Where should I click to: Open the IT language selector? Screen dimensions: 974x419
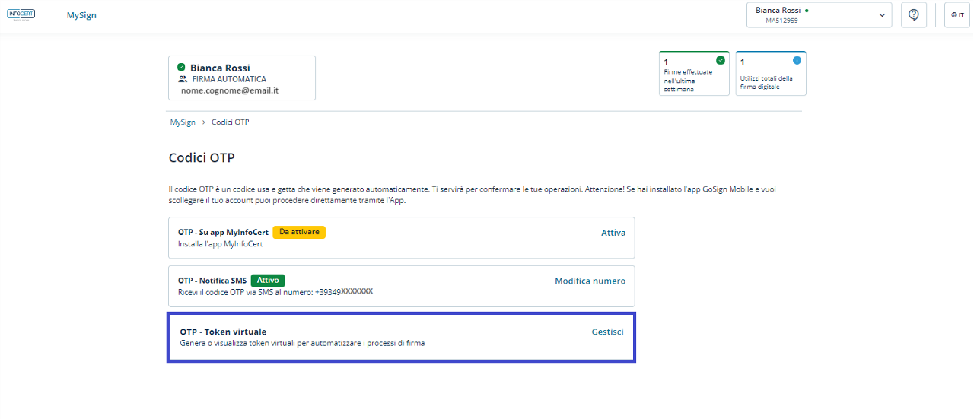pyautogui.click(x=957, y=15)
